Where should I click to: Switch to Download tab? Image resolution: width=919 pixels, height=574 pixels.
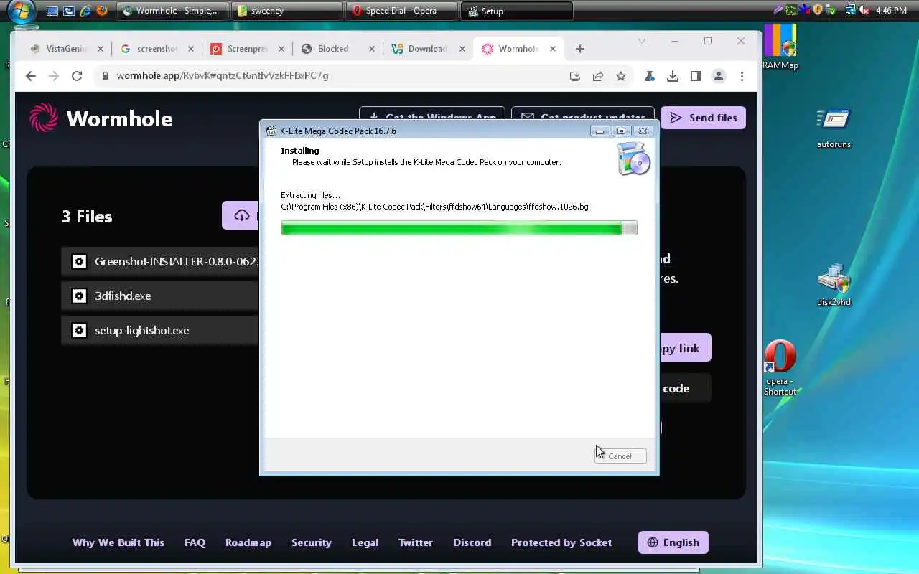428,49
